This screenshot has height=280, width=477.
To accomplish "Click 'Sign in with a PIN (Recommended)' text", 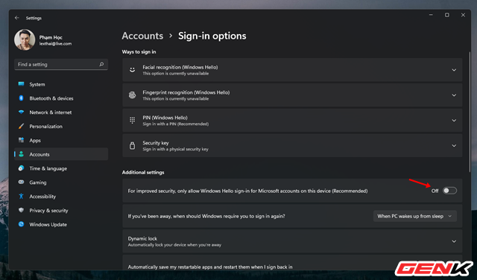I will click(176, 124).
